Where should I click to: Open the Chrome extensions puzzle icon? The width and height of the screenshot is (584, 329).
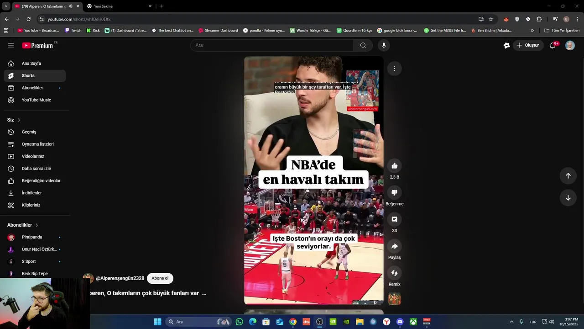click(539, 19)
